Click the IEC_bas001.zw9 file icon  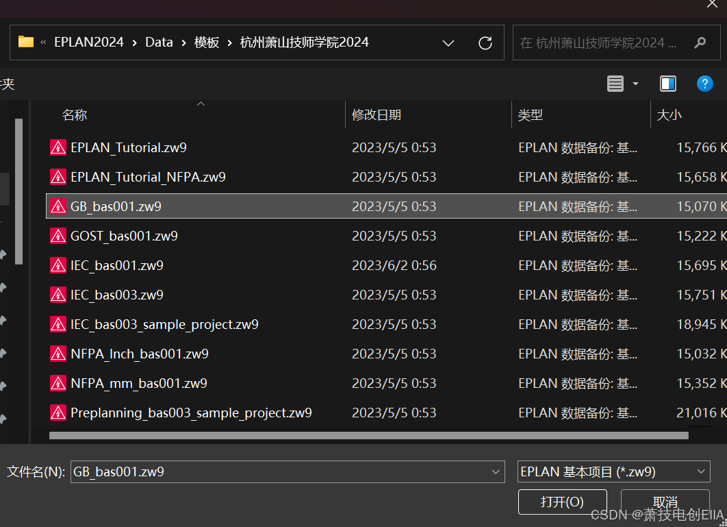click(58, 266)
